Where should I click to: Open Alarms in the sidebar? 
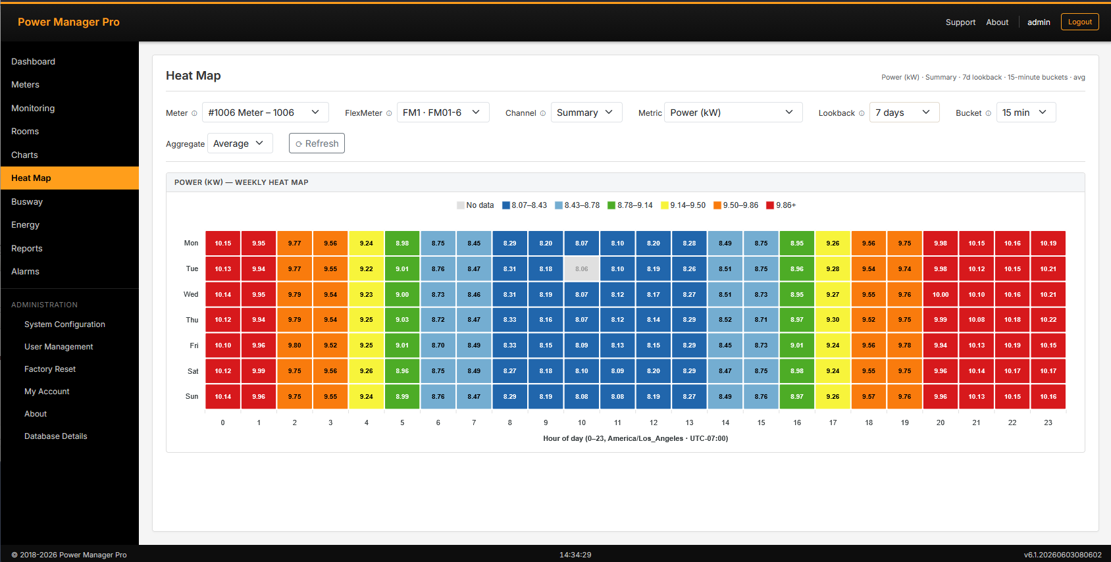[69, 271]
